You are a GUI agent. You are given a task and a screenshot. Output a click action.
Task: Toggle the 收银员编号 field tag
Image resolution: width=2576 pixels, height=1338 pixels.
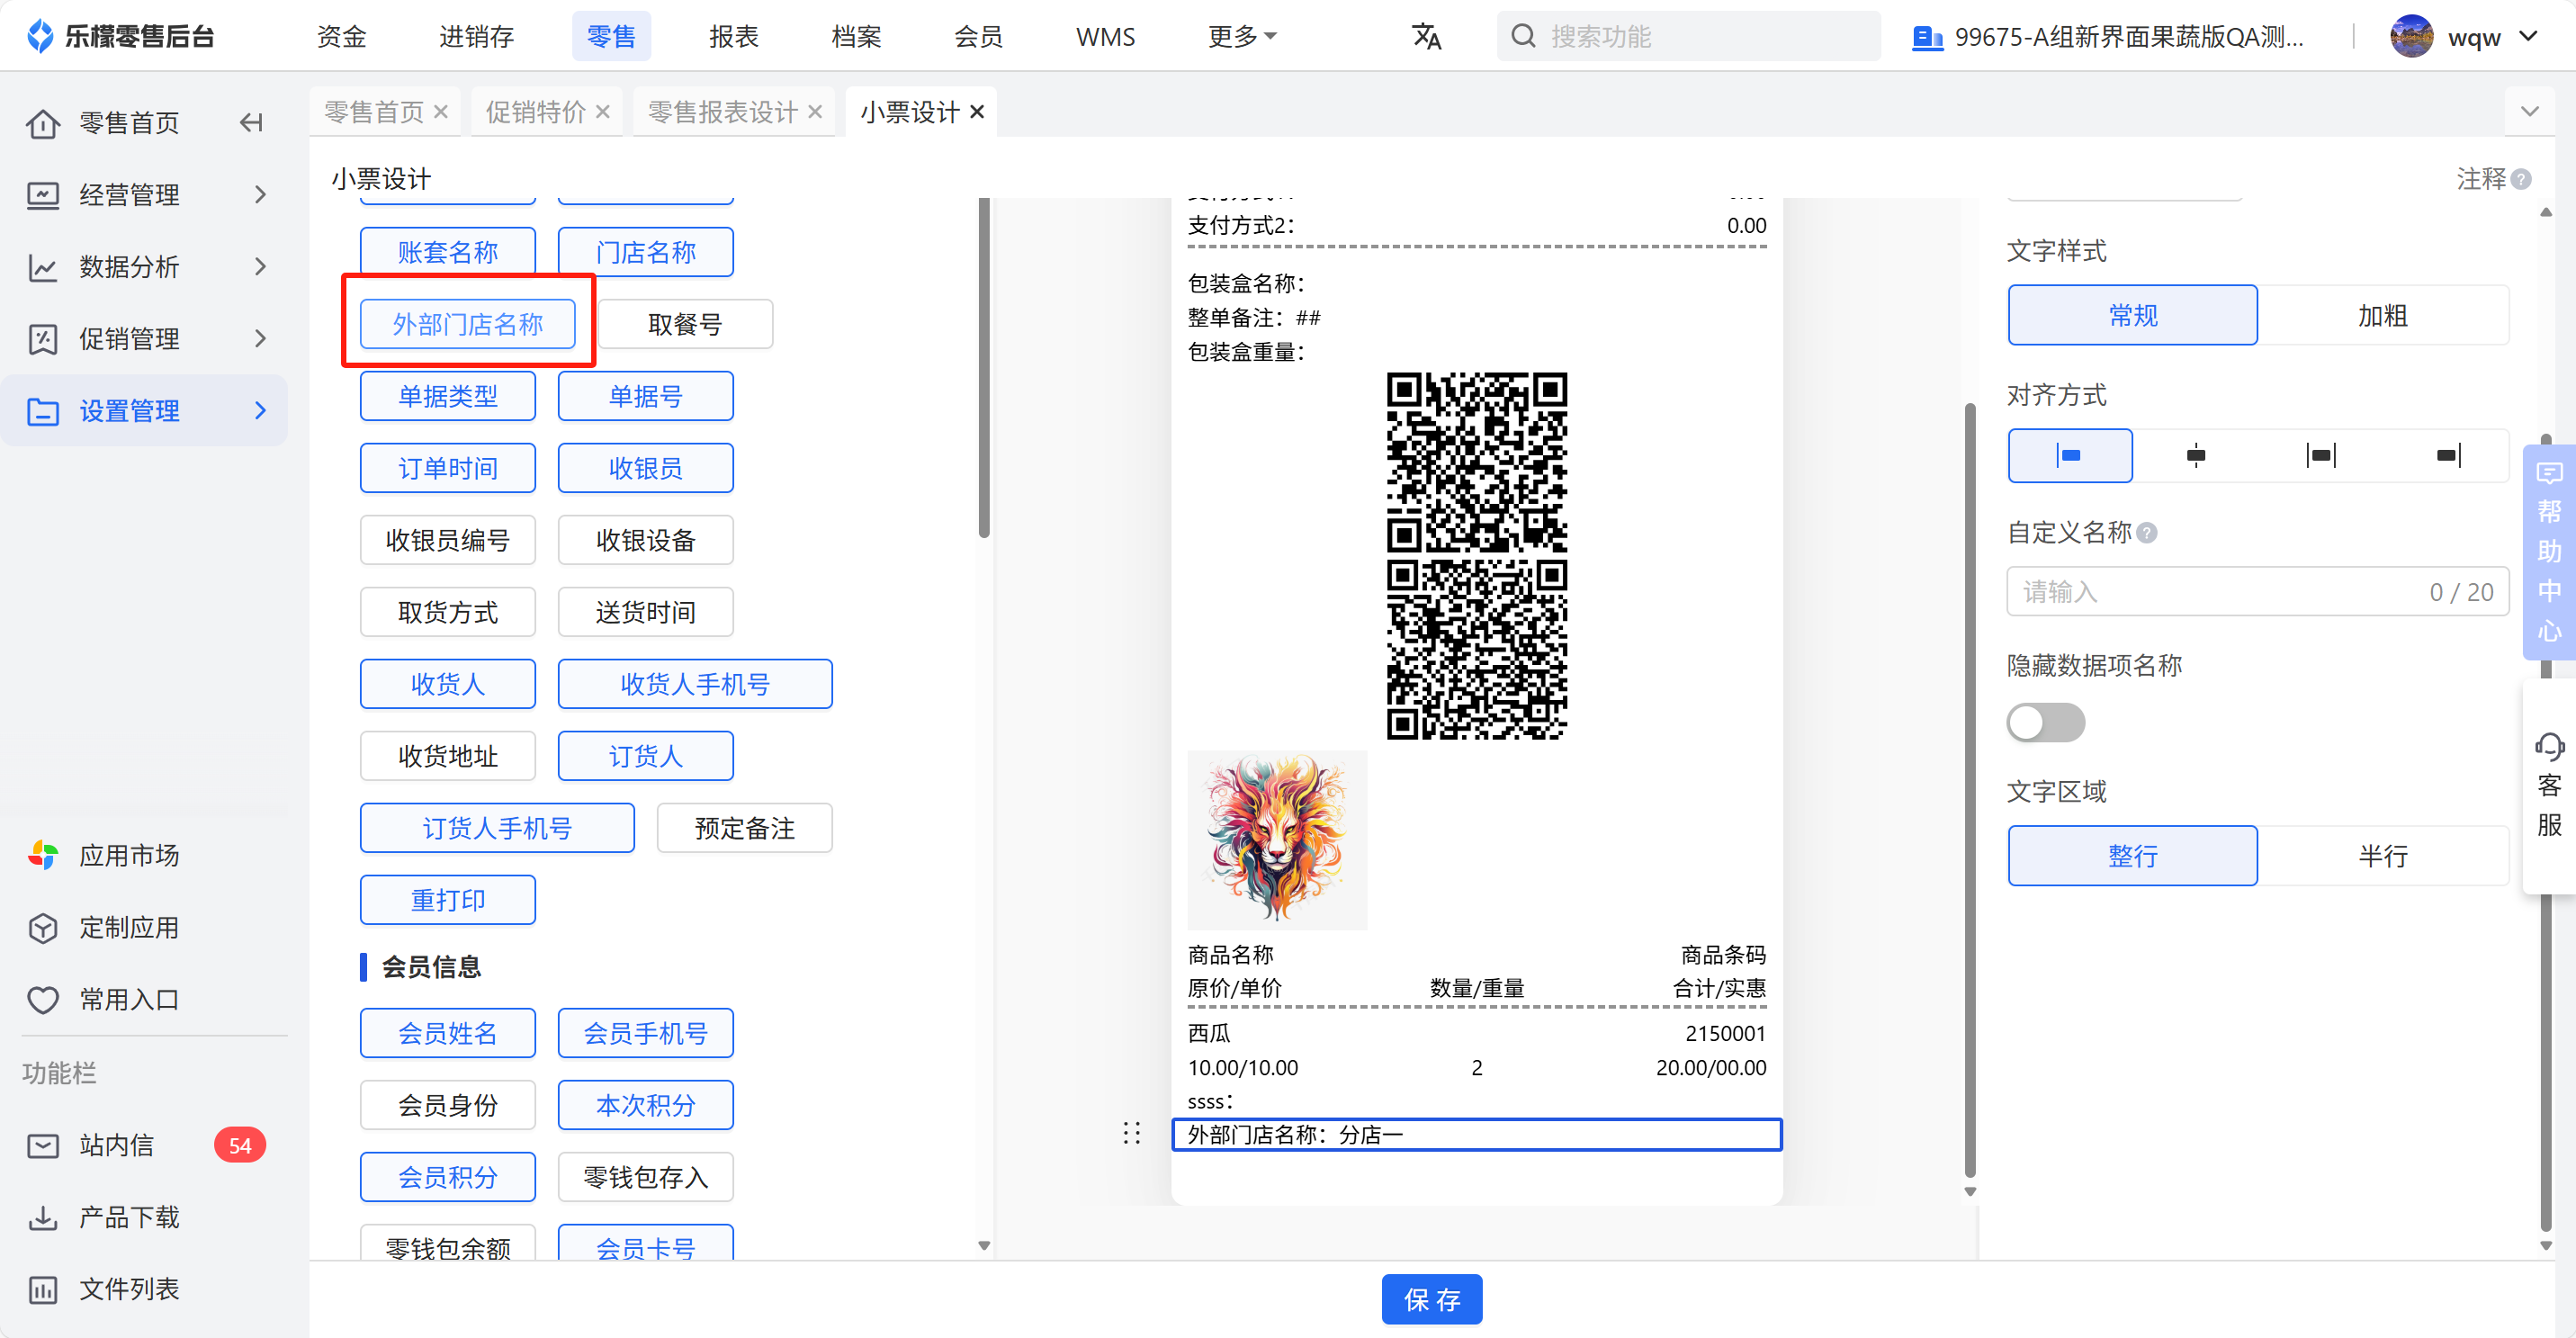pos(448,540)
